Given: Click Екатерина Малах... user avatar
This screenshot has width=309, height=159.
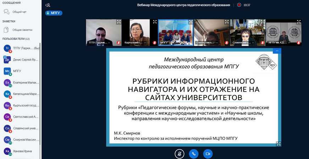Looking at the screenshot, I should [x=7, y=83].
